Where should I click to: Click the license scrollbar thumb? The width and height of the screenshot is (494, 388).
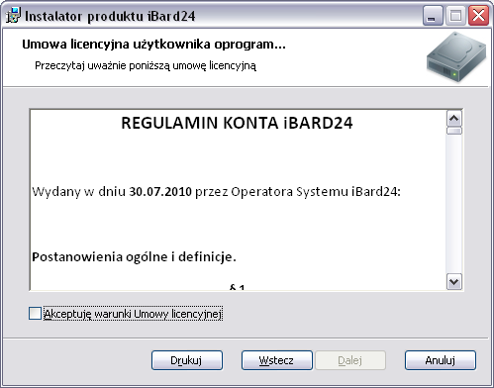pyautogui.click(x=454, y=131)
